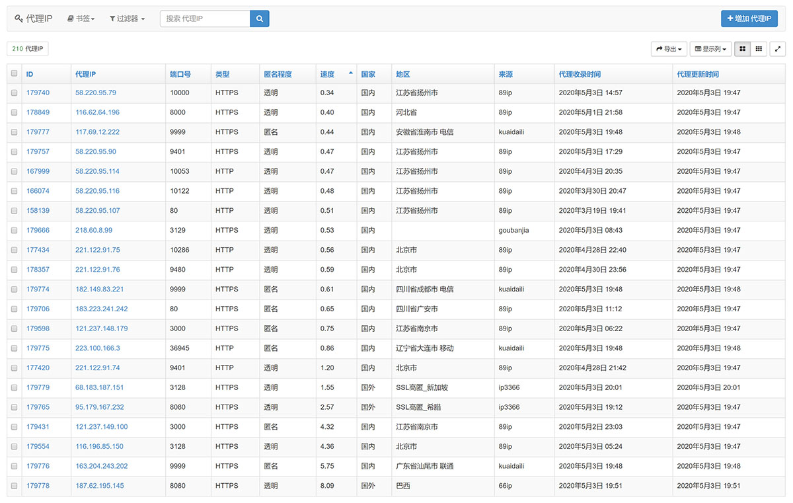Toggle the select-all header checkbox

tap(15, 74)
